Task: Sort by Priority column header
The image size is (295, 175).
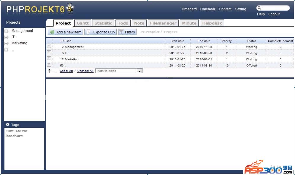Action: tap(227, 41)
